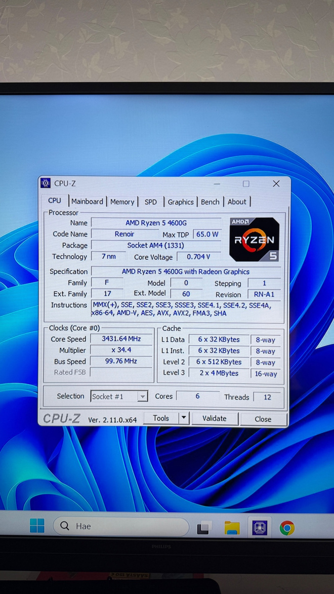
Task: Click the empty Rated FSB field
Action: point(121,372)
